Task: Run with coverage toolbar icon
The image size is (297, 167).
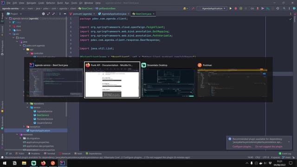Action: (x=241, y=8)
